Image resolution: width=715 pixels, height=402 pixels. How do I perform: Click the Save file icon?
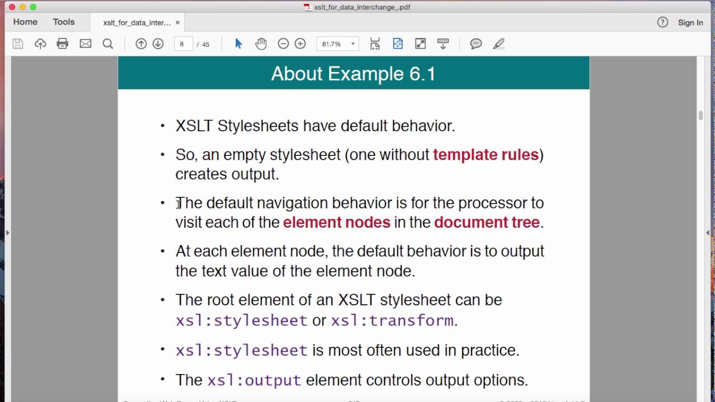pos(18,44)
